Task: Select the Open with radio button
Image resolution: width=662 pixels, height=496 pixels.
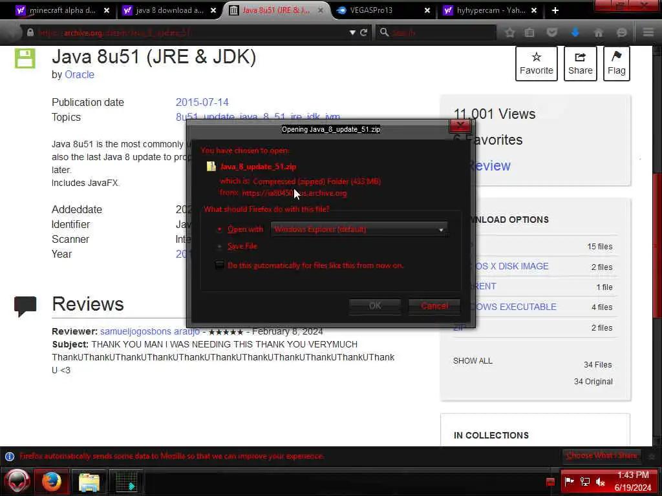Action: pos(220,229)
